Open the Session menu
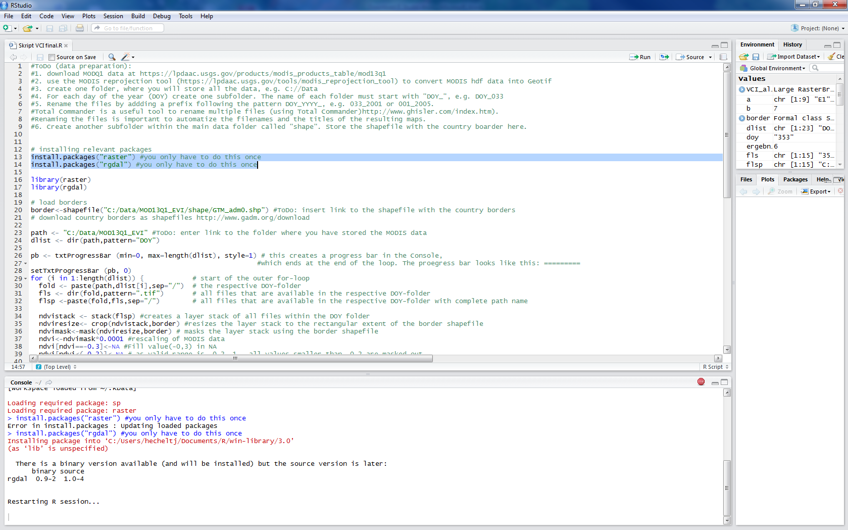 coord(113,16)
